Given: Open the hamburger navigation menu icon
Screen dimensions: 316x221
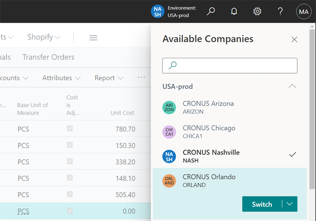Looking at the screenshot, I should coord(93,37).
